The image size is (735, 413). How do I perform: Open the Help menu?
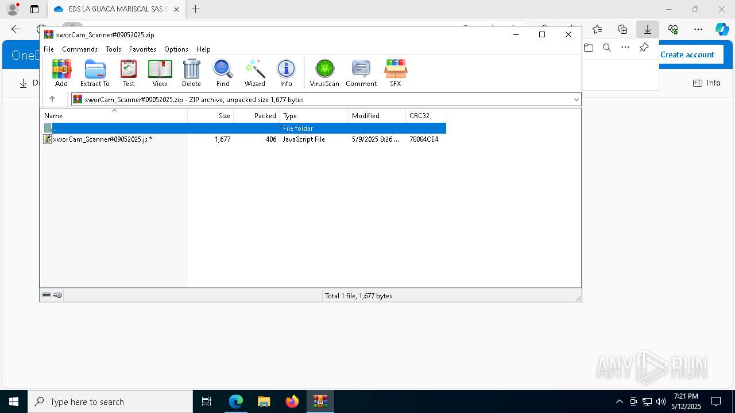pyautogui.click(x=203, y=49)
